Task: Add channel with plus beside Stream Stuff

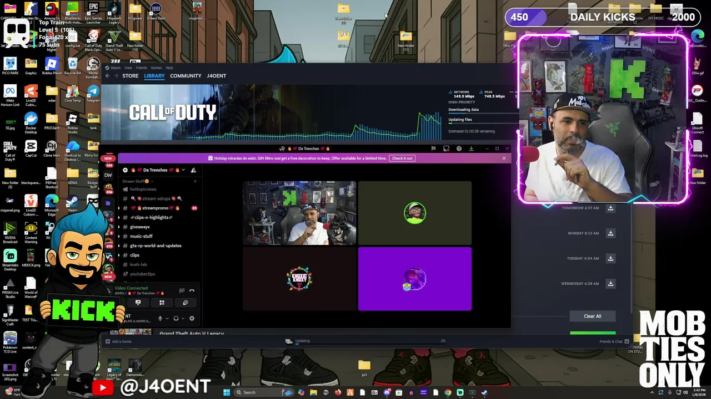Action: [x=195, y=181]
